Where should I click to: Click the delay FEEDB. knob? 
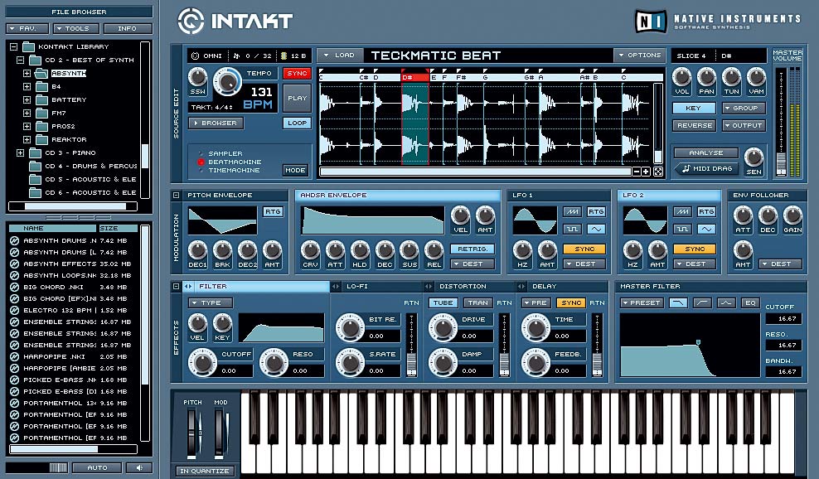[535, 362]
